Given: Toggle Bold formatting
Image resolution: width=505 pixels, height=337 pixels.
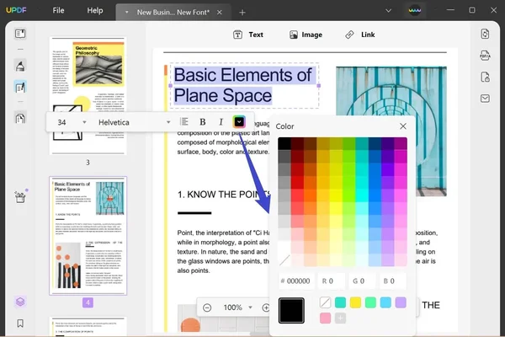Looking at the screenshot, I should point(203,122).
